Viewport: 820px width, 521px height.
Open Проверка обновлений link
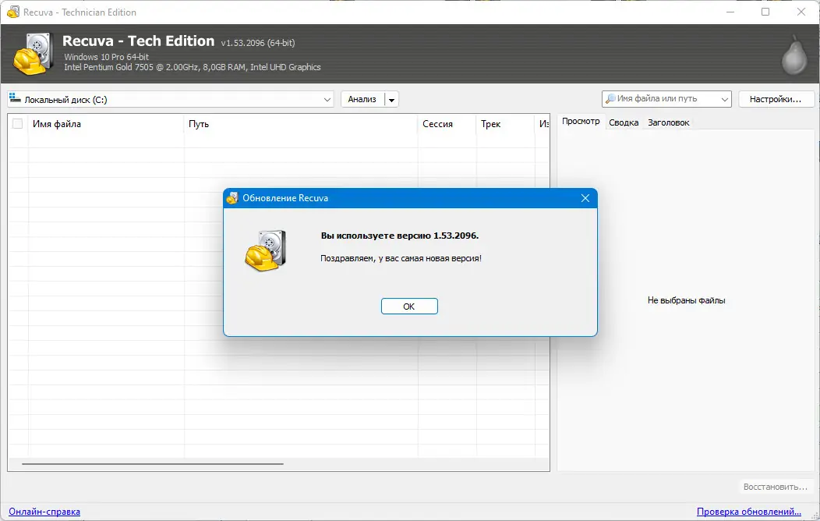point(749,512)
